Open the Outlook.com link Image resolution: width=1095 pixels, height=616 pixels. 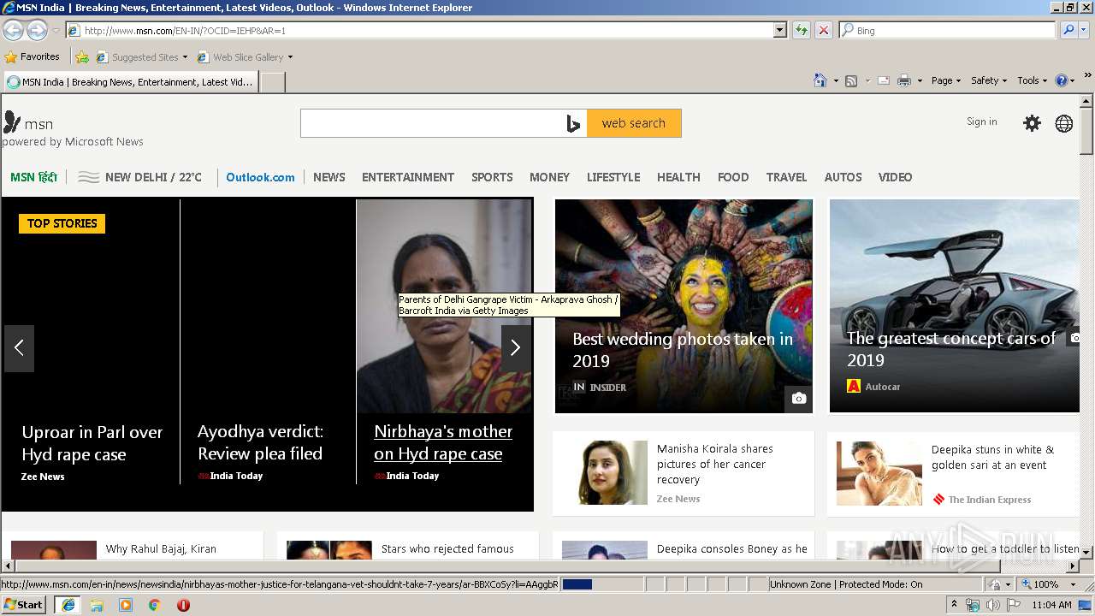point(260,177)
